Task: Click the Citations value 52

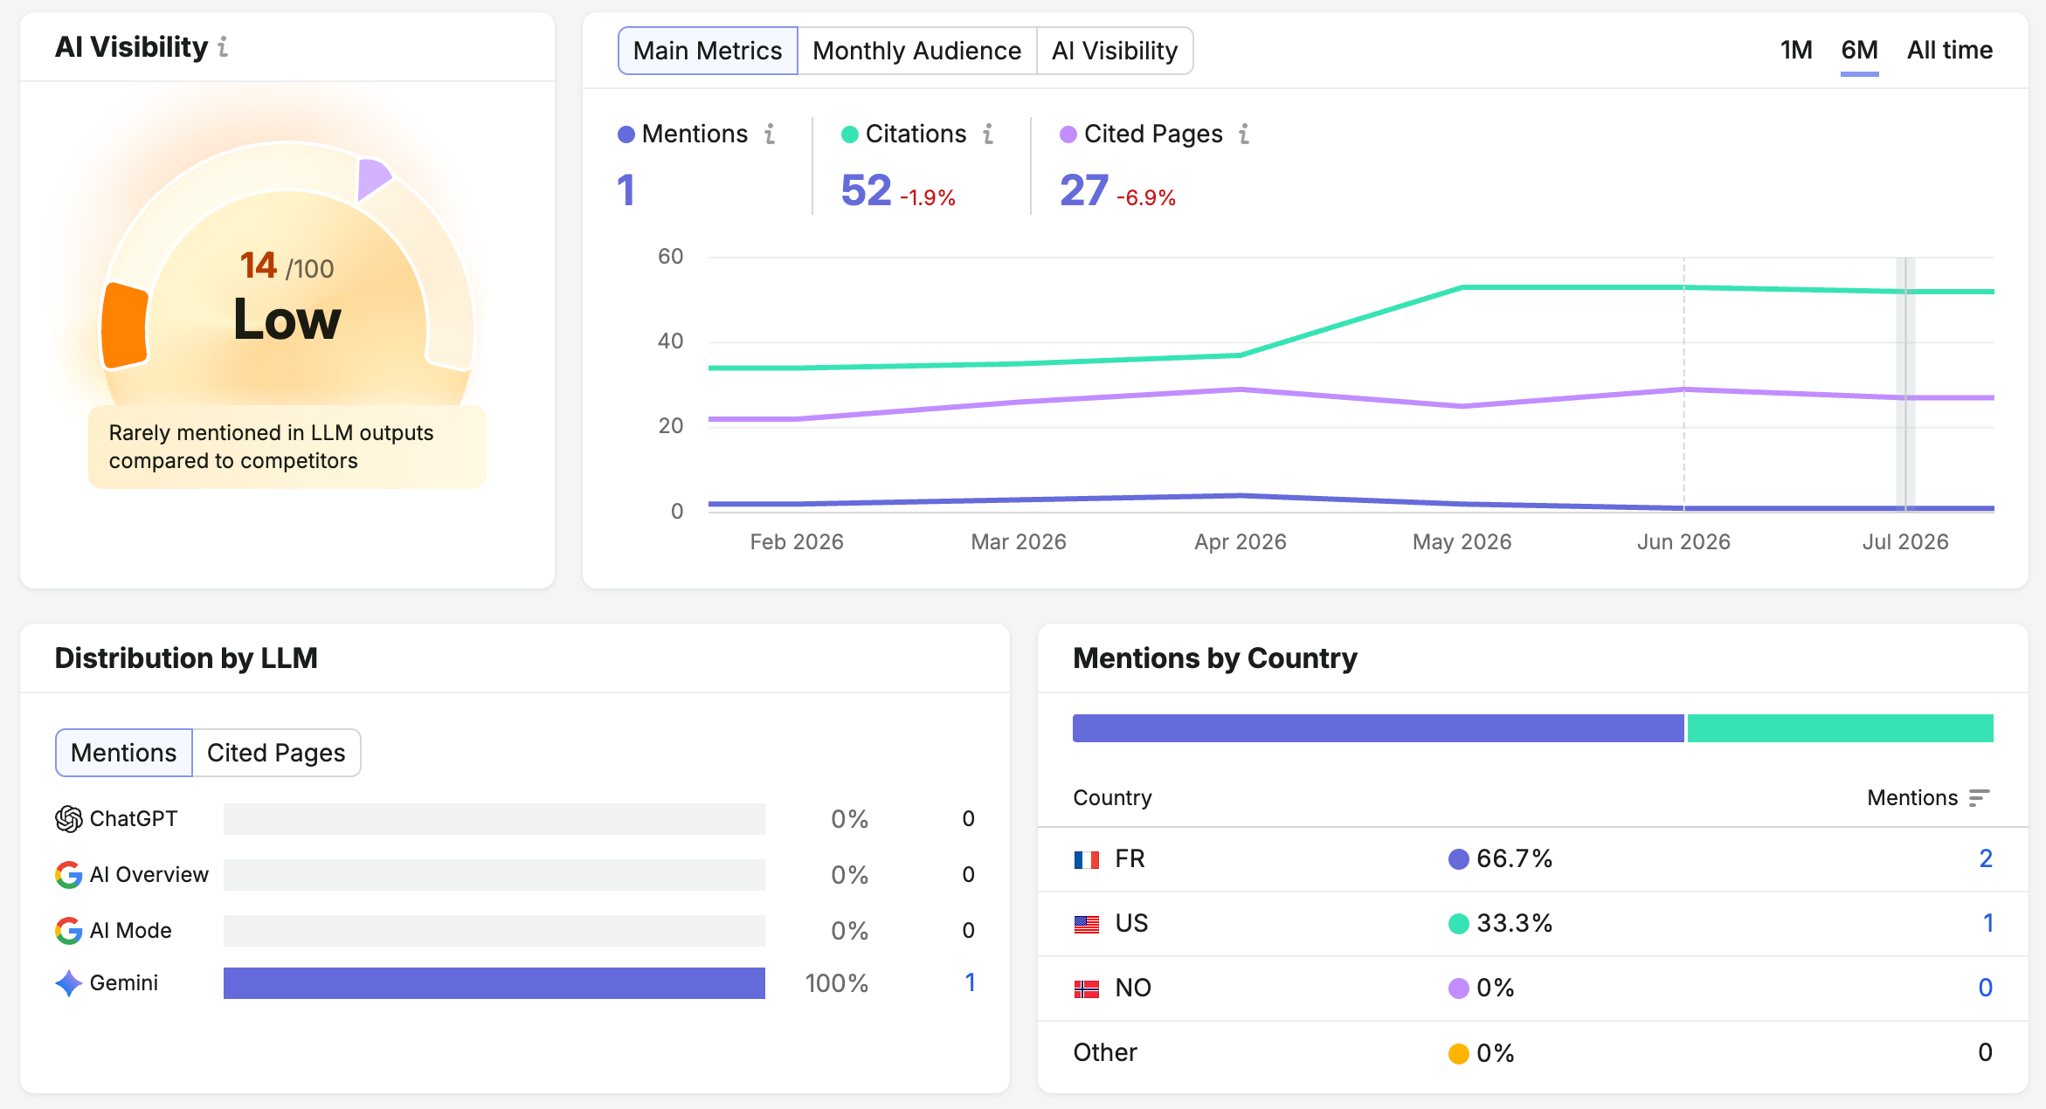Action: pos(866,190)
